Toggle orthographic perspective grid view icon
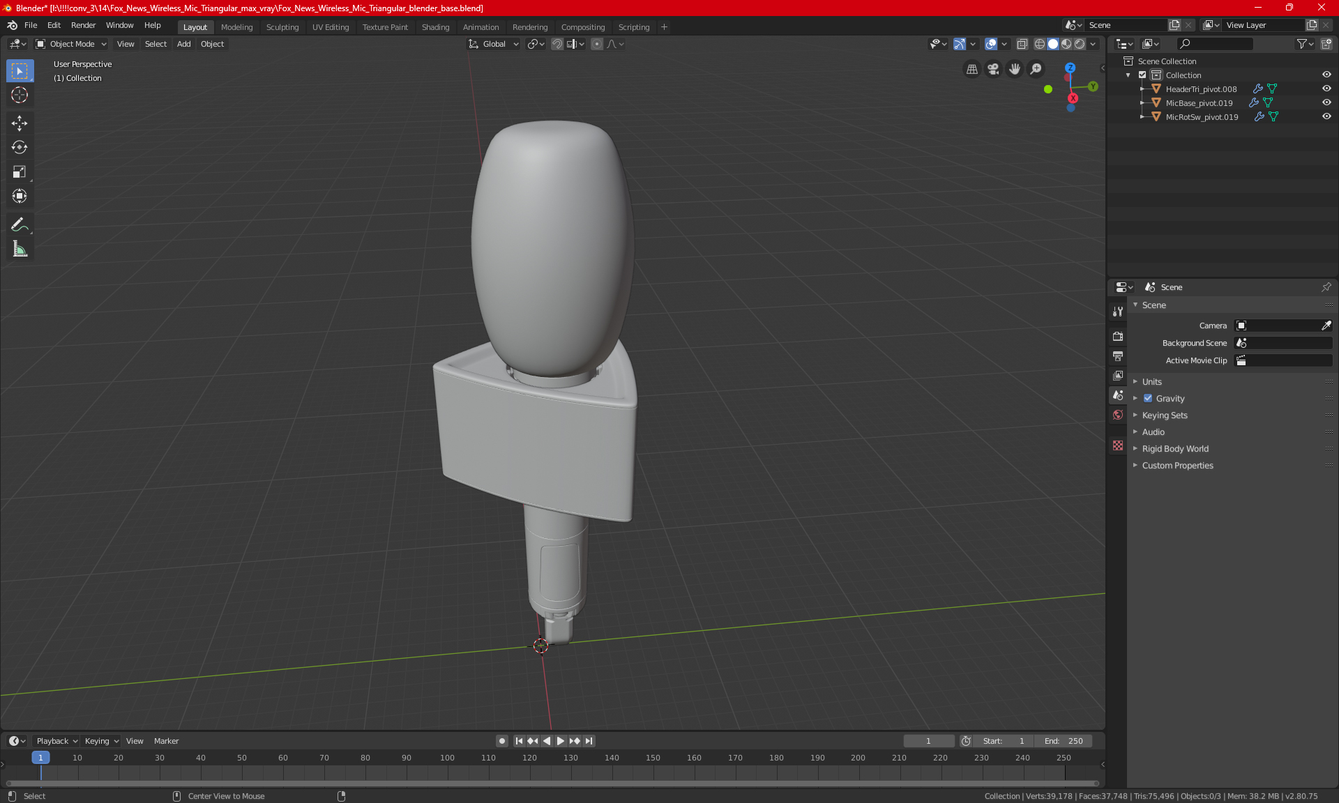This screenshot has height=803, width=1339. (x=971, y=69)
